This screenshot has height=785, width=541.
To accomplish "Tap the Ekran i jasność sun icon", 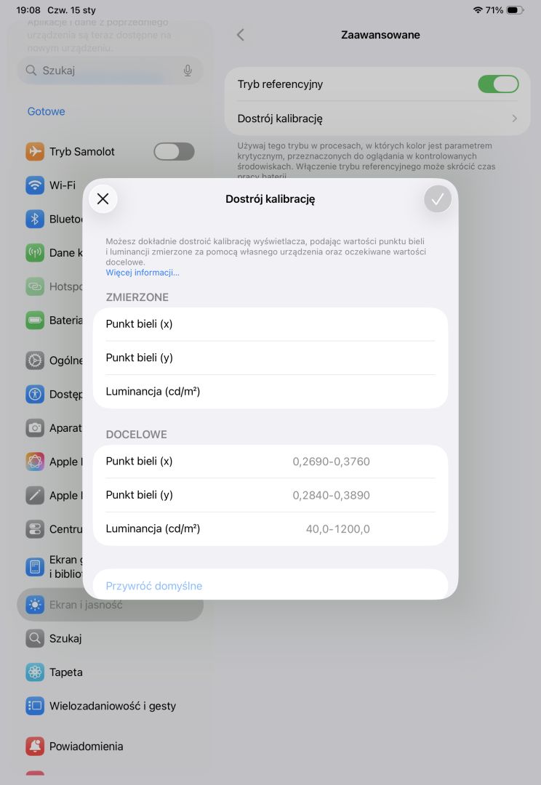I will 35,605.
